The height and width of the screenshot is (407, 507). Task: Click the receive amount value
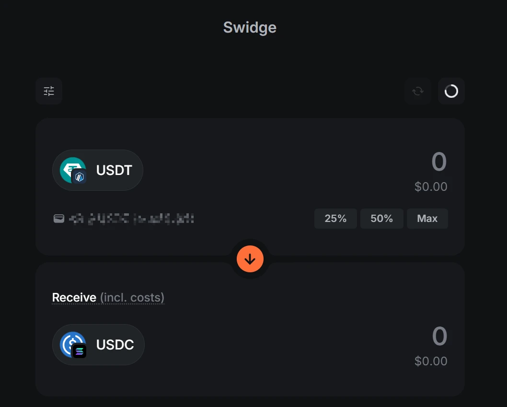click(x=439, y=337)
